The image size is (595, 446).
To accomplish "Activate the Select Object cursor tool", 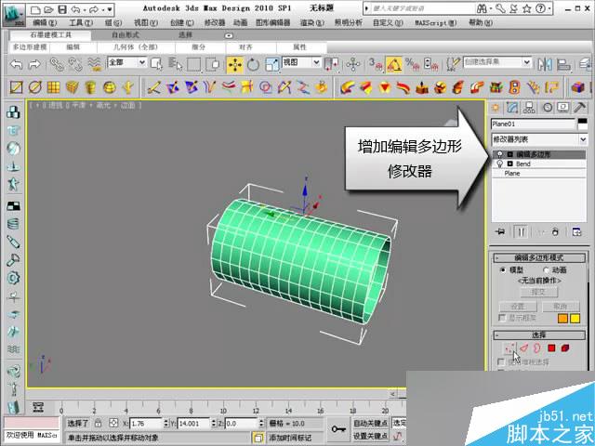I will [156, 64].
